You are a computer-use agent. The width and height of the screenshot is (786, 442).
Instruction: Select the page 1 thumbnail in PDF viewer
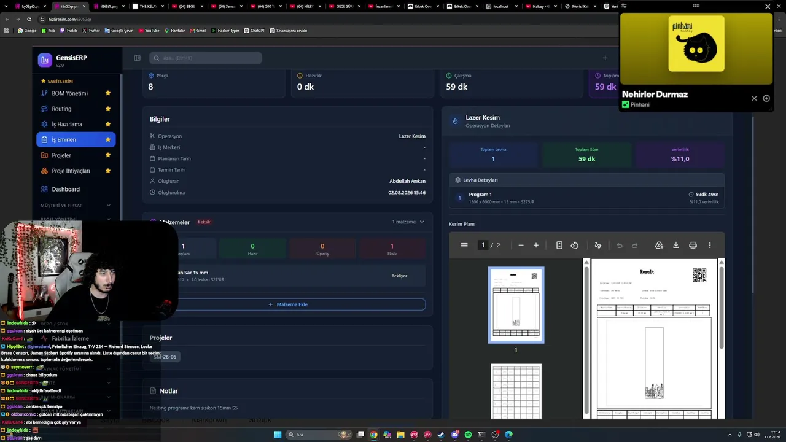point(516,305)
